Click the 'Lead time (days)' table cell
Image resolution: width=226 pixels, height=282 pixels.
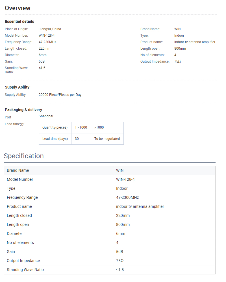[55, 139]
